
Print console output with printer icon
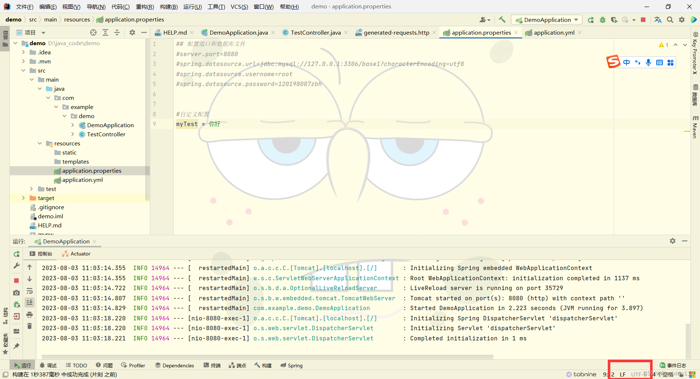[x=30, y=314]
